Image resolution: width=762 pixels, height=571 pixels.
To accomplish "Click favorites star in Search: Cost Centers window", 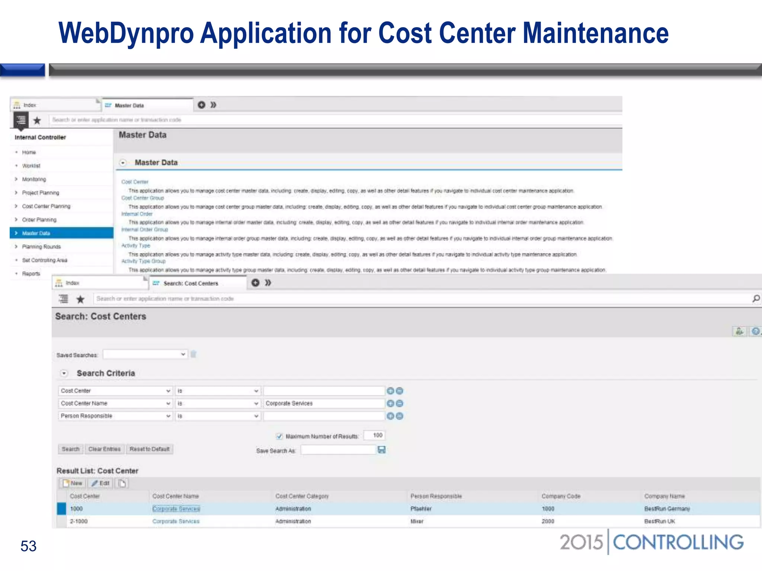I will (80, 299).
